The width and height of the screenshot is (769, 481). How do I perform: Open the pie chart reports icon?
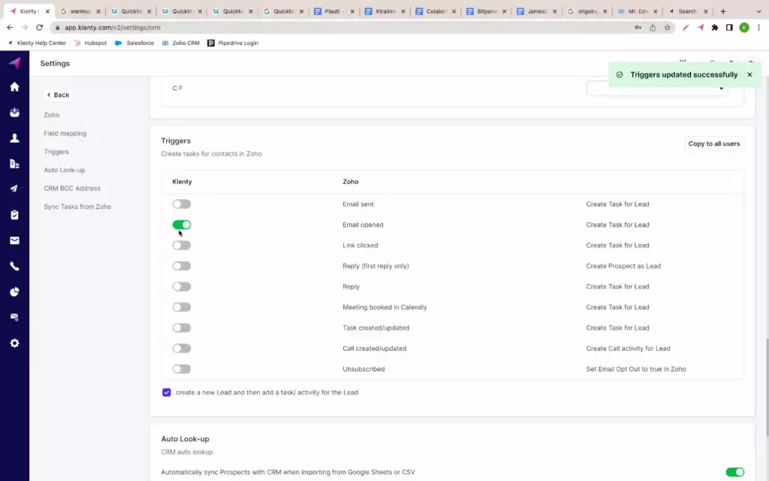(x=14, y=292)
